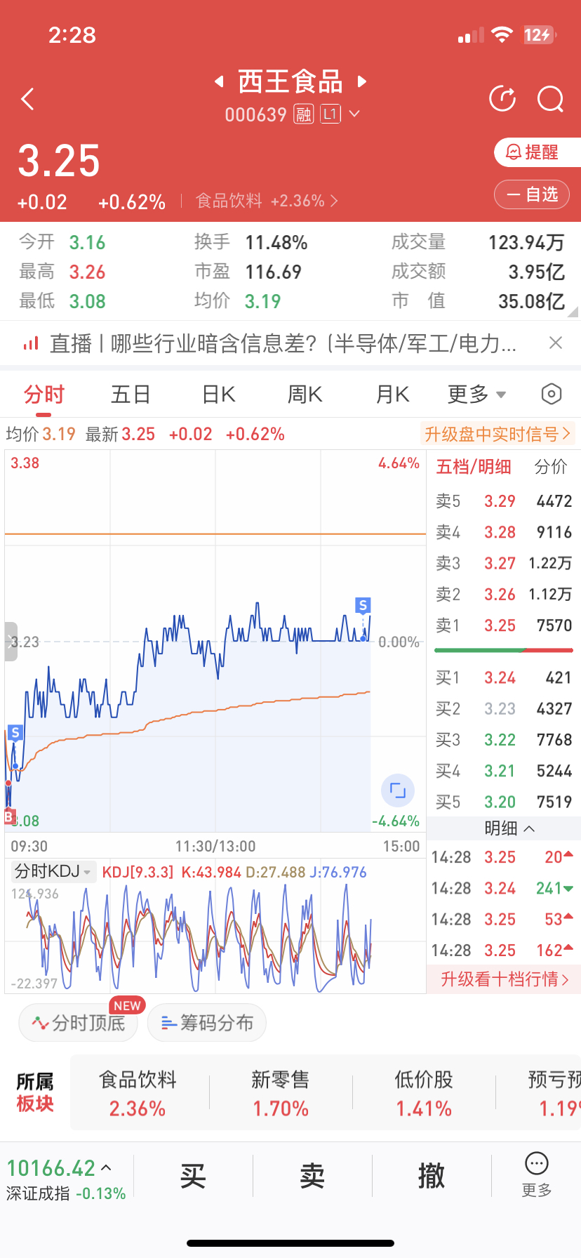Select the 分时 tab
Image resolution: width=581 pixels, height=1258 pixels.
[x=44, y=395]
